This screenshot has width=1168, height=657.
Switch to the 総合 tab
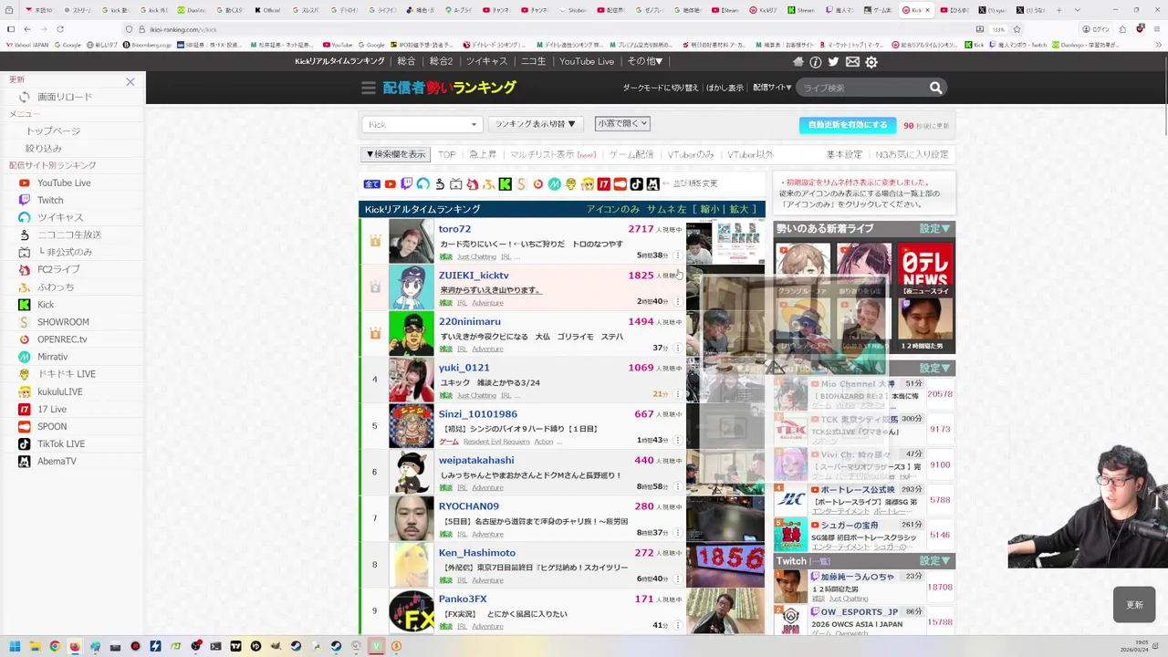pyautogui.click(x=406, y=61)
